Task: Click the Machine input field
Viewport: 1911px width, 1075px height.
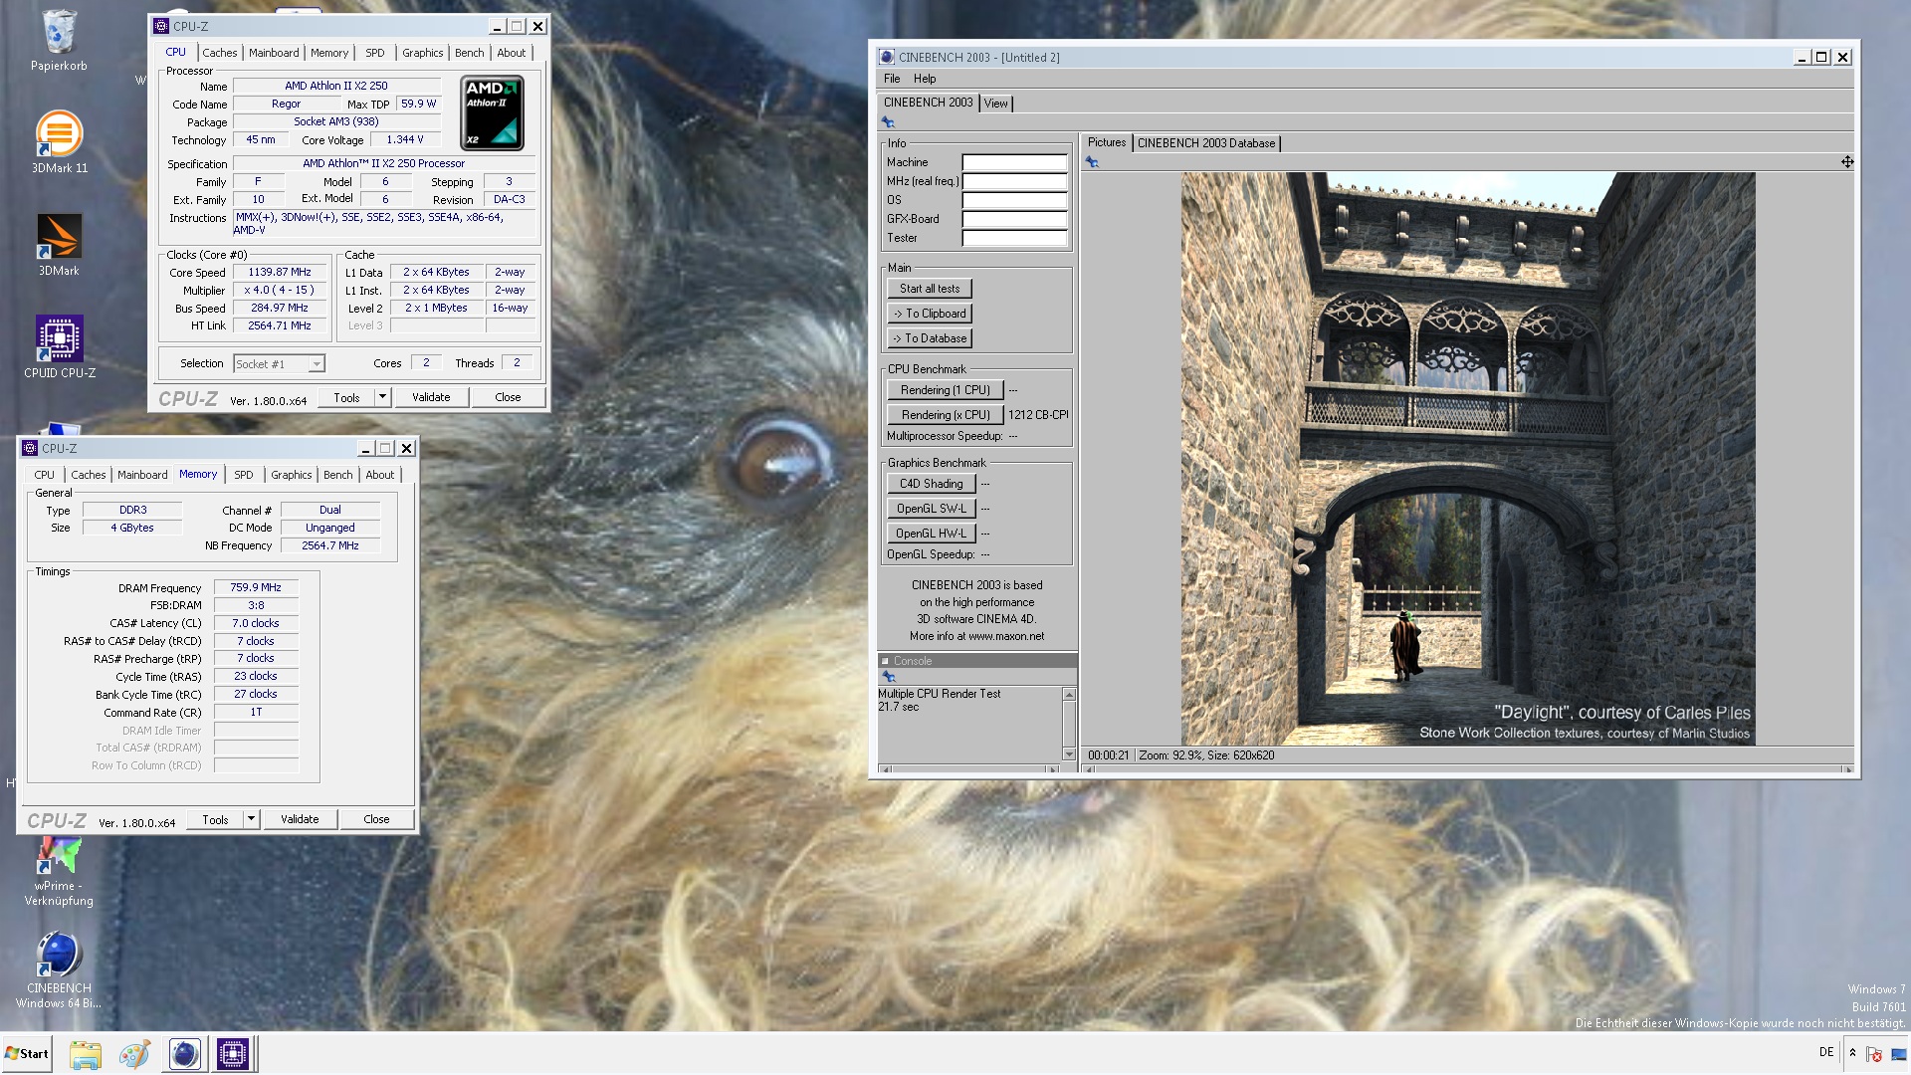Action: click(1014, 162)
